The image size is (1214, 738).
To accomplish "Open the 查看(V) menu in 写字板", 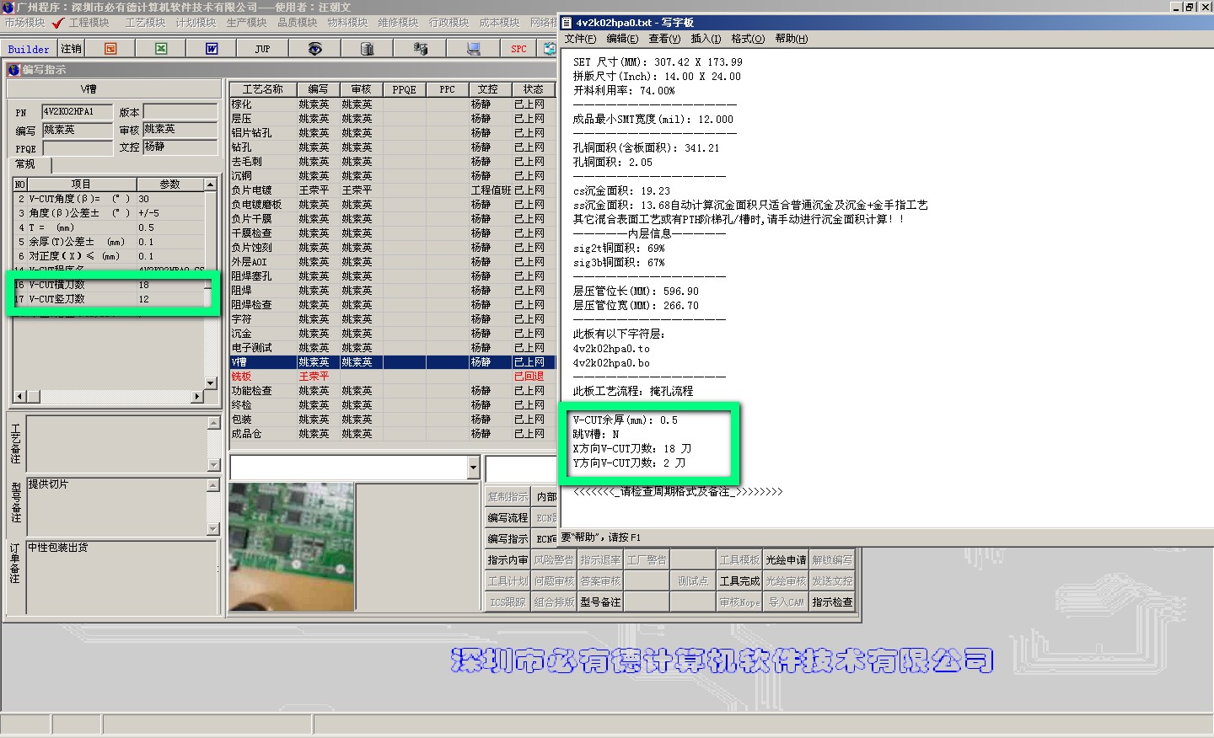I will click(x=664, y=39).
